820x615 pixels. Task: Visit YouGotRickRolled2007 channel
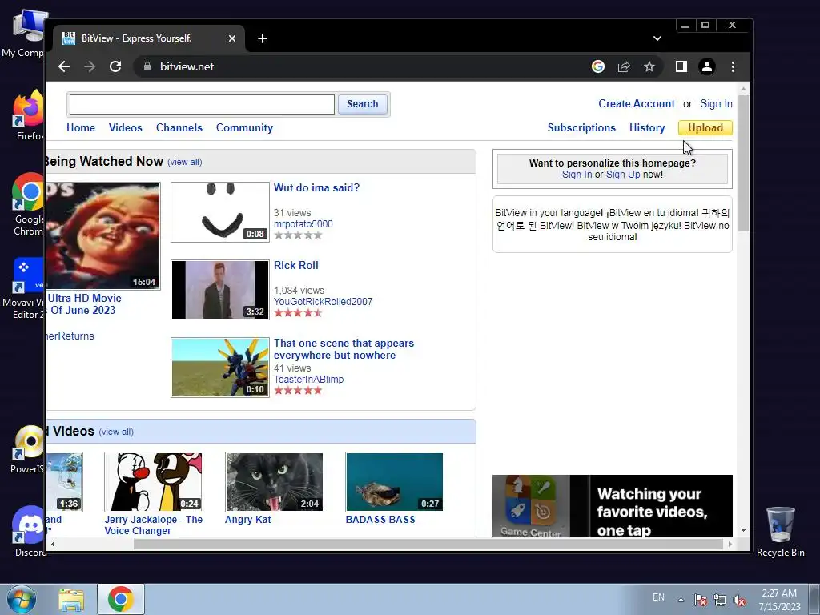(x=324, y=302)
